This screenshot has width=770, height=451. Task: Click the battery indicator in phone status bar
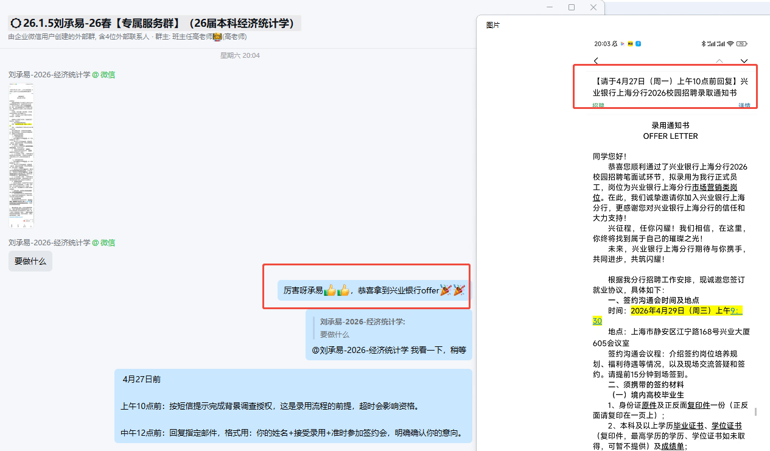[x=742, y=44]
